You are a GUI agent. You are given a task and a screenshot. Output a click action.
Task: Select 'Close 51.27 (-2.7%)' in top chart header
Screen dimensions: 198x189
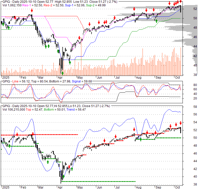pyautogui.click(x=103, y=2)
